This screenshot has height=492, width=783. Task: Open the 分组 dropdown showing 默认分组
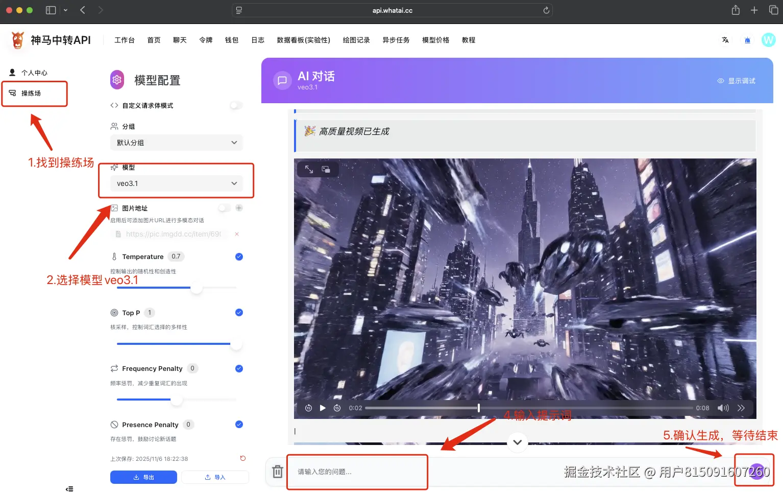[176, 143]
